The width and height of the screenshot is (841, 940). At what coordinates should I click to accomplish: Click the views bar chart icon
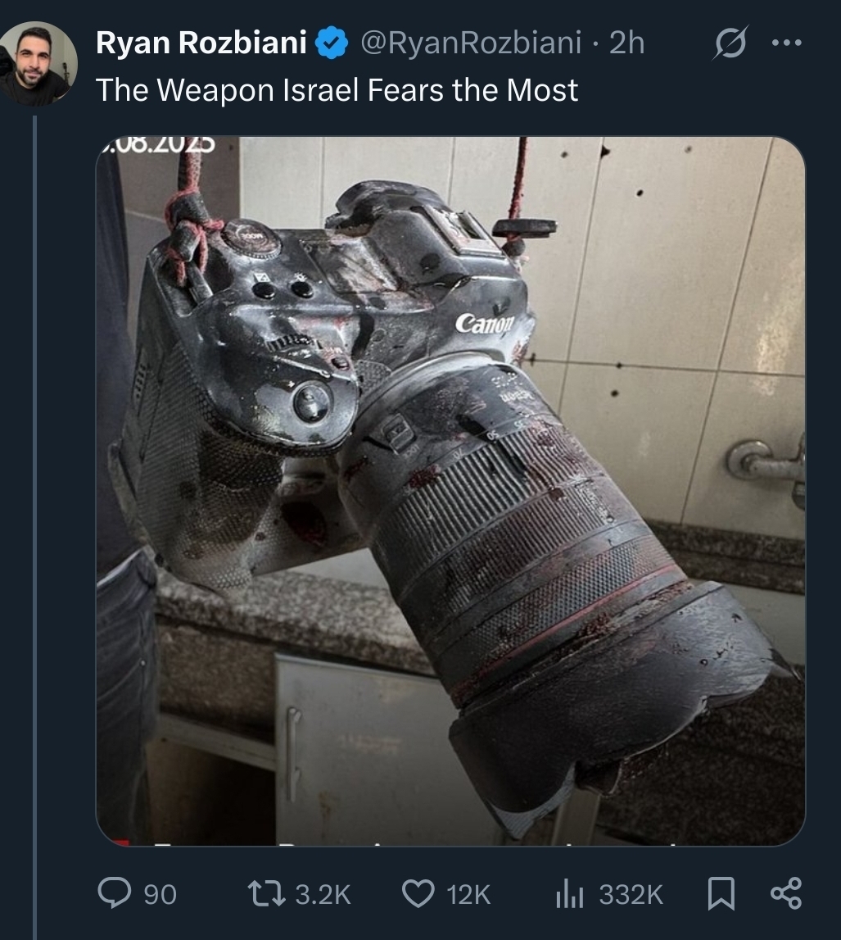569,892
